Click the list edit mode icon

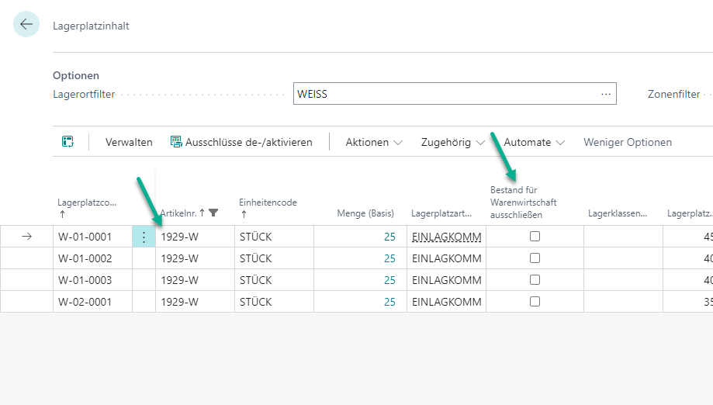(68, 142)
